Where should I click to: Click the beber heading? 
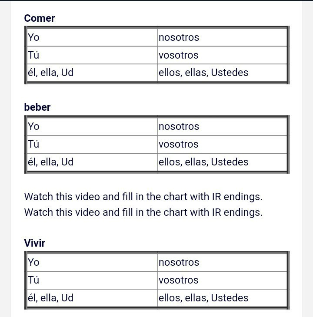[x=37, y=107]
